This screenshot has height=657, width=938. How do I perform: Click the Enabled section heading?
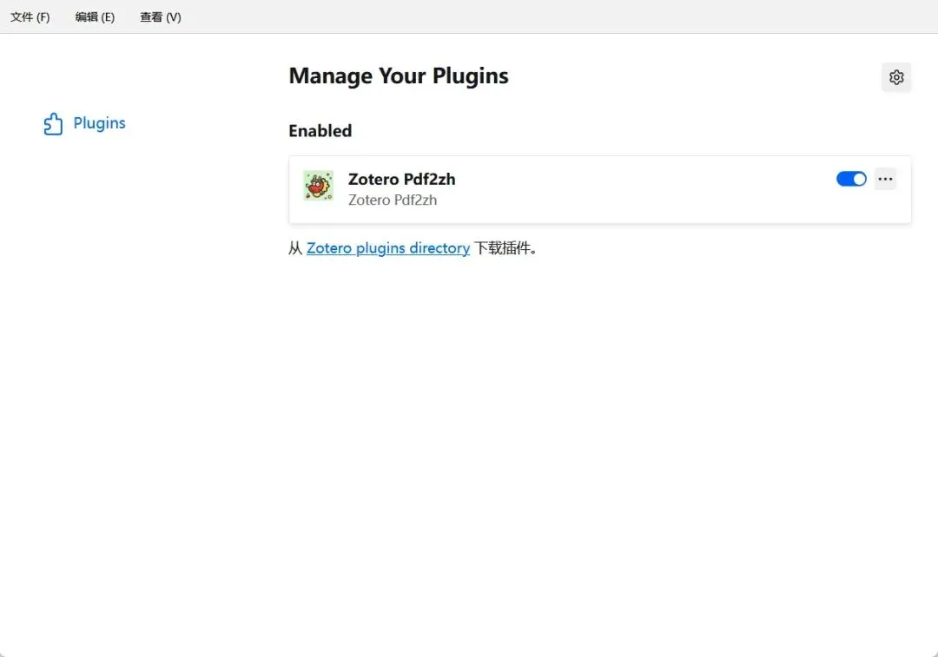pyautogui.click(x=320, y=131)
